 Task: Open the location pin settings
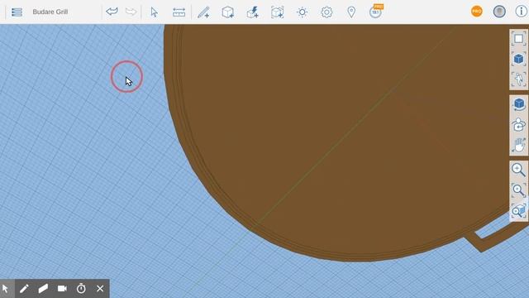click(x=351, y=12)
